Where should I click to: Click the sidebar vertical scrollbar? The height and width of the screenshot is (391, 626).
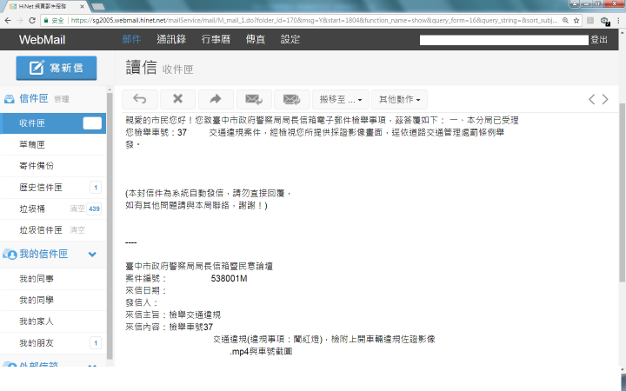(x=110, y=225)
